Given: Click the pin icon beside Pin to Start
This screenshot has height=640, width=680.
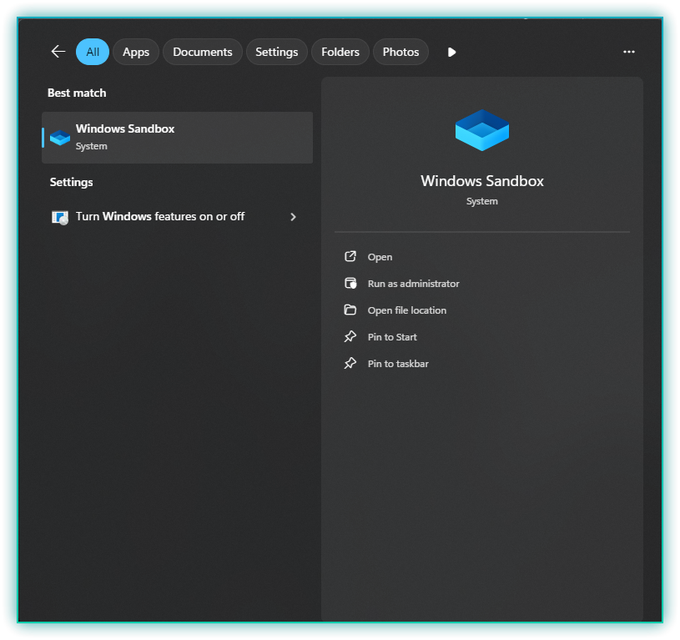Looking at the screenshot, I should 350,336.
